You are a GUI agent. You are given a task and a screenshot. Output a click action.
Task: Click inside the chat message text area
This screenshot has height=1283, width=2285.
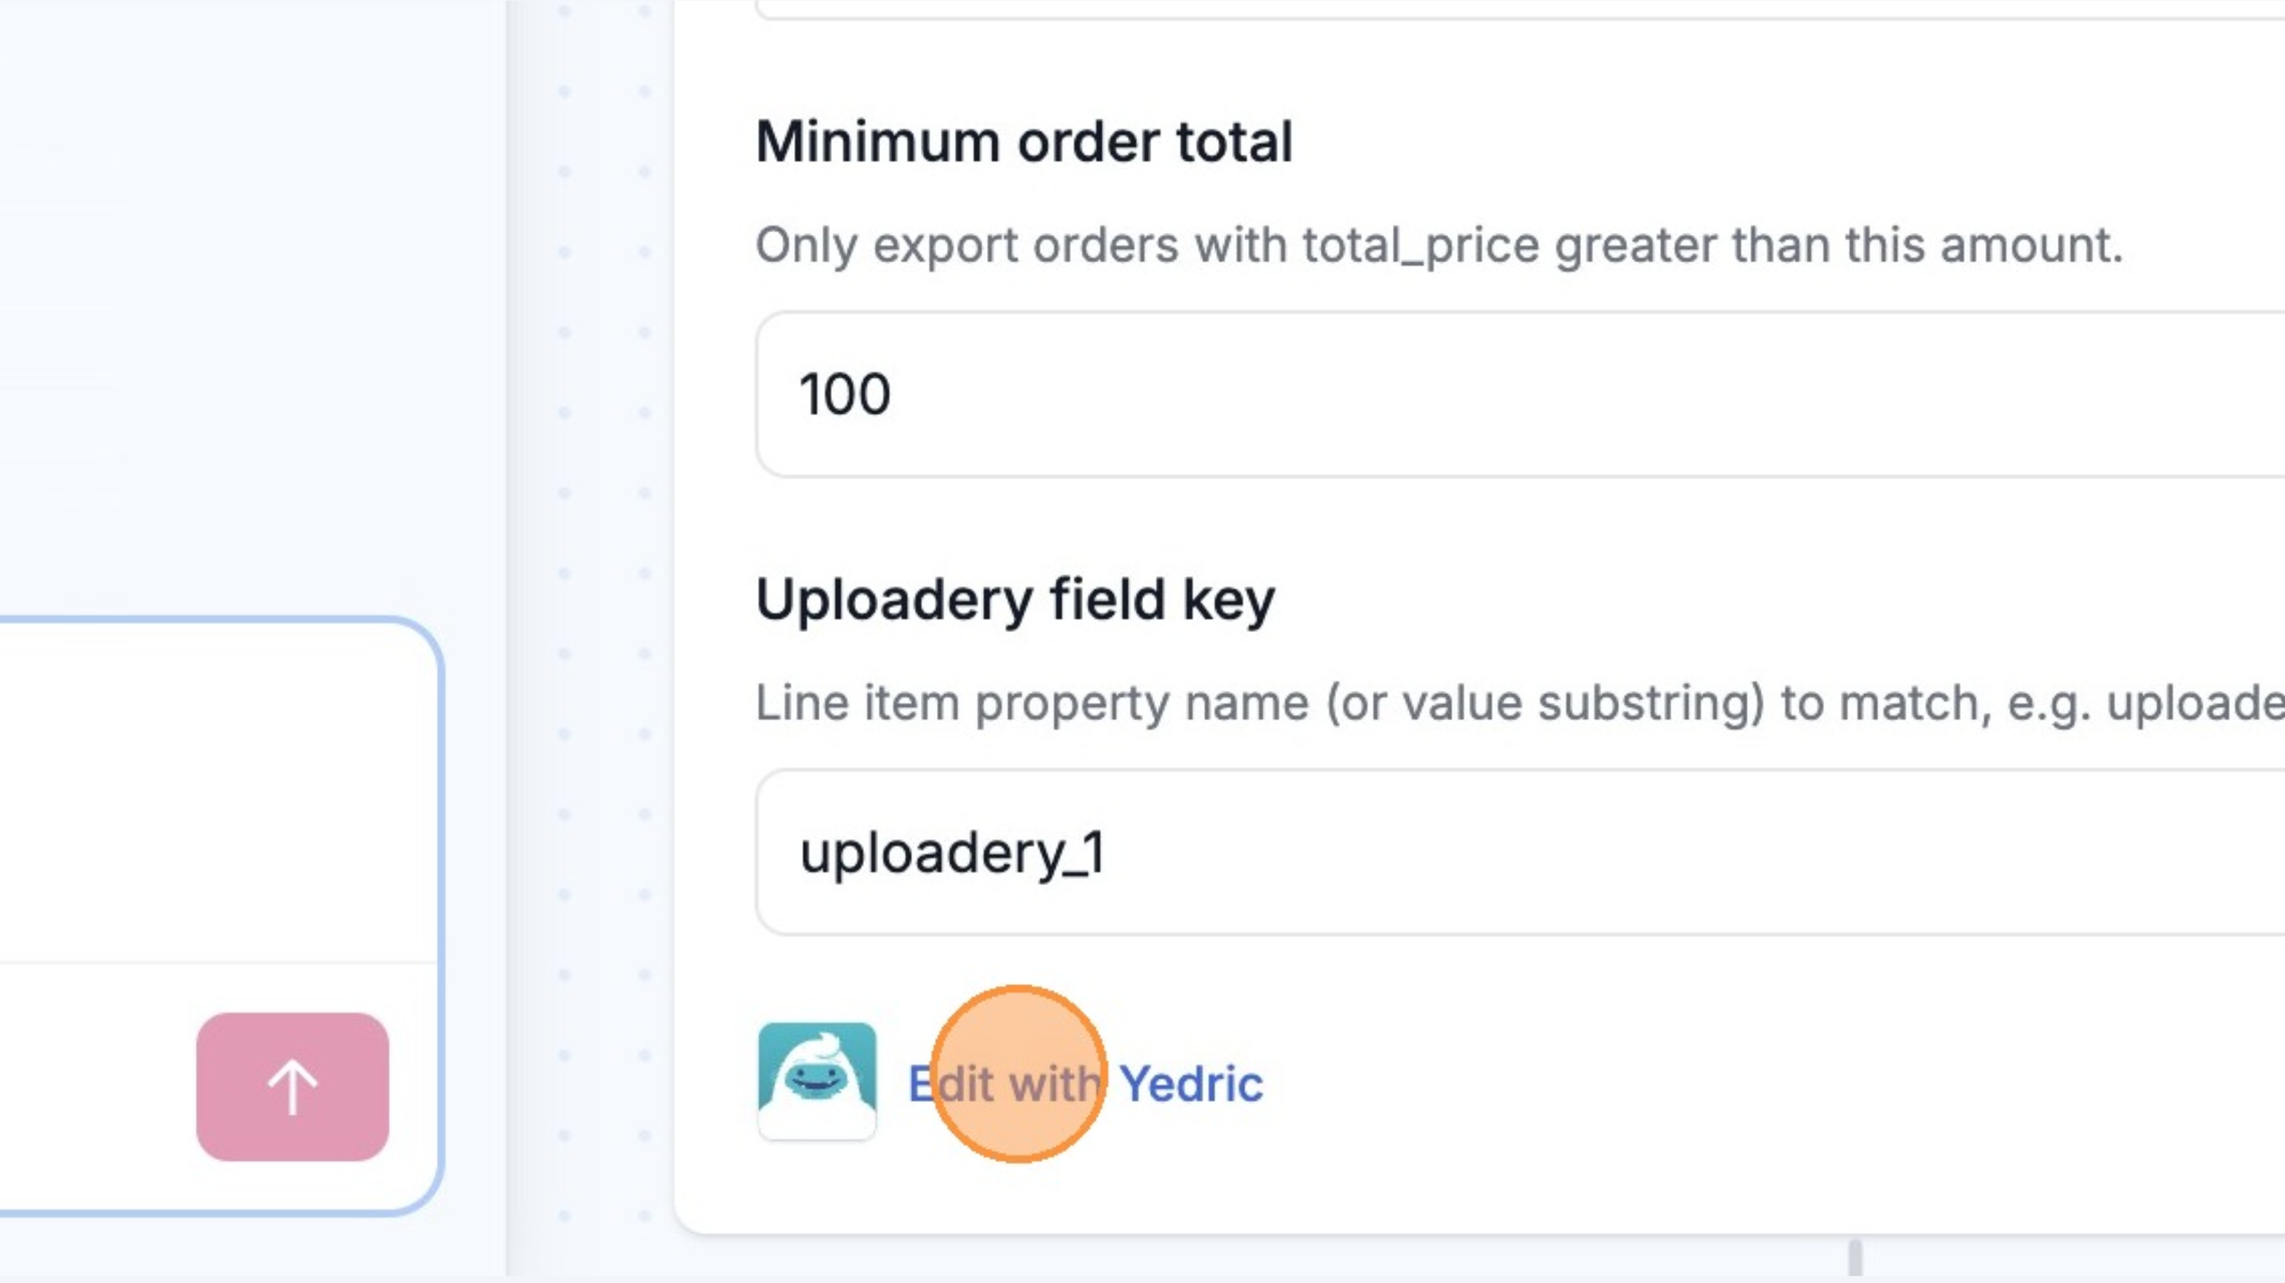tap(213, 789)
